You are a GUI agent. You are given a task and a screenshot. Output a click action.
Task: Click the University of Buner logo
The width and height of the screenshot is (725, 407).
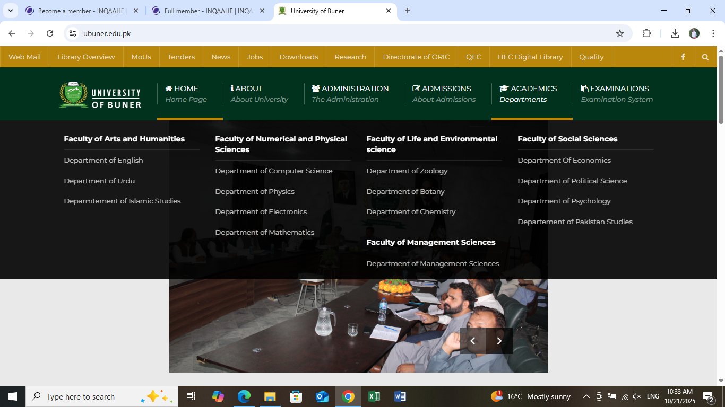[x=100, y=95]
